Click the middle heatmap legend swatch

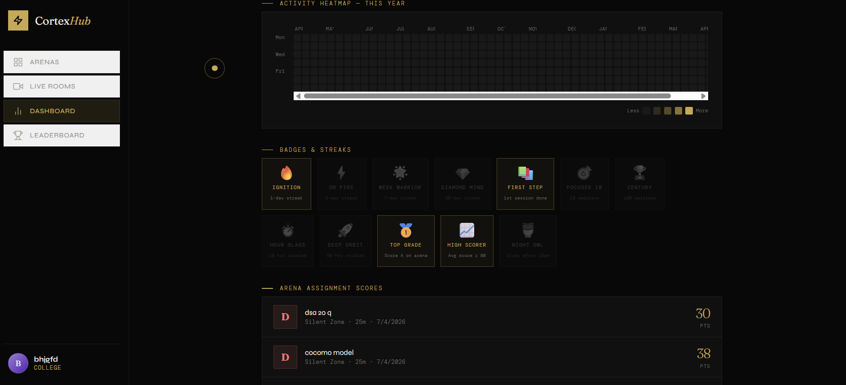(668, 111)
